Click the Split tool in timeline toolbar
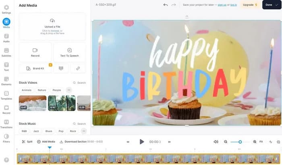This screenshot has height=165, width=282. (x=27, y=142)
